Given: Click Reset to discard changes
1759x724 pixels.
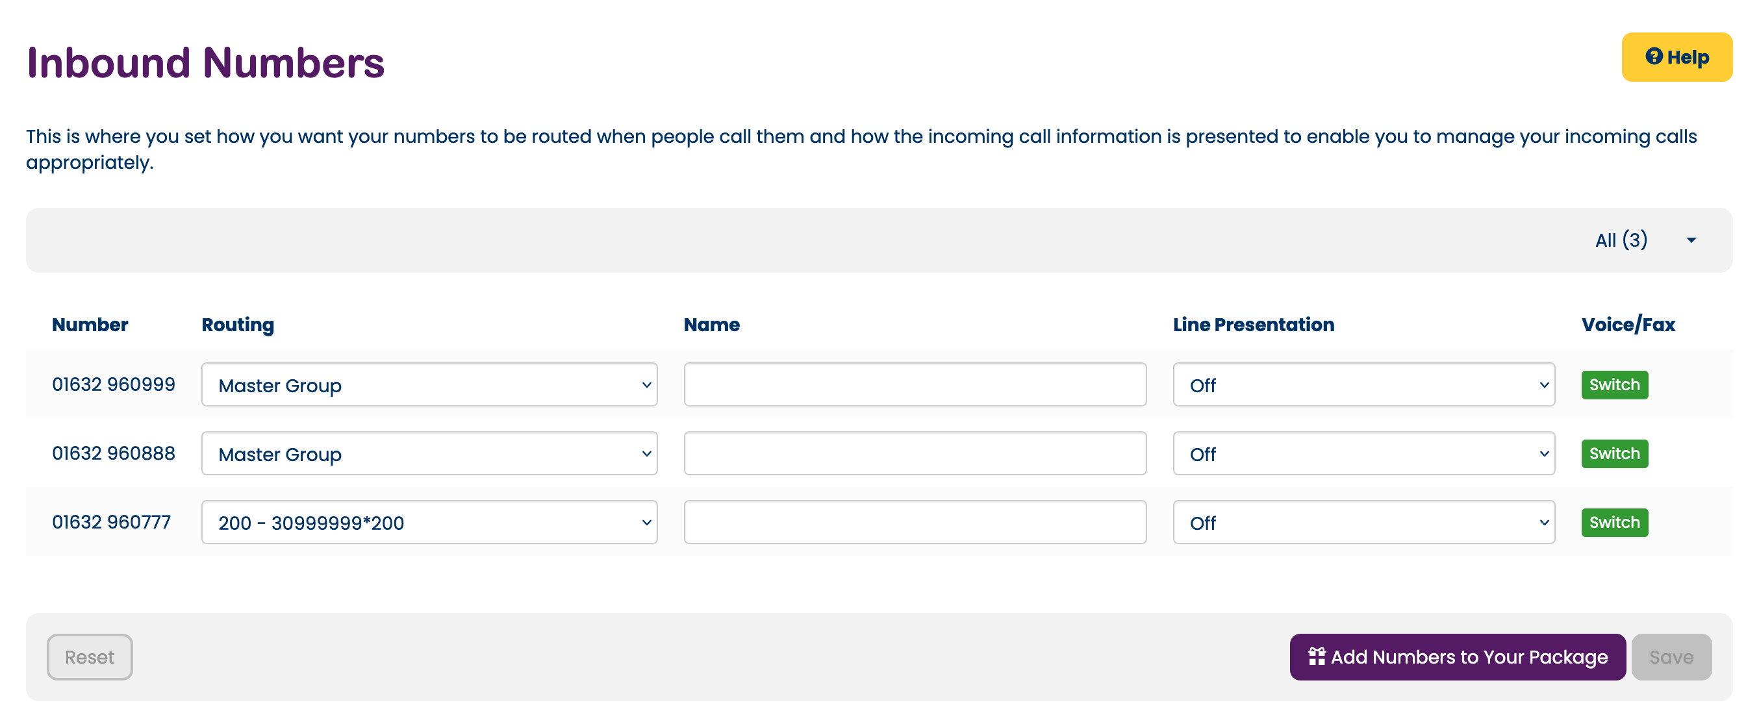Looking at the screenshot, I should tap(90, 656).
